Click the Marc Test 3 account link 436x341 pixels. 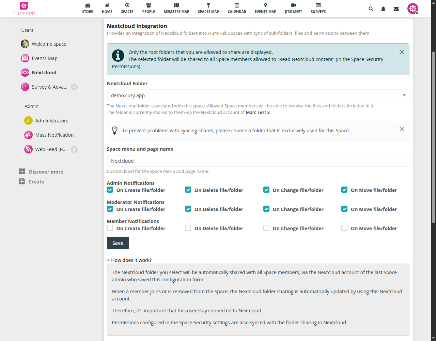[x=258, y=113]
